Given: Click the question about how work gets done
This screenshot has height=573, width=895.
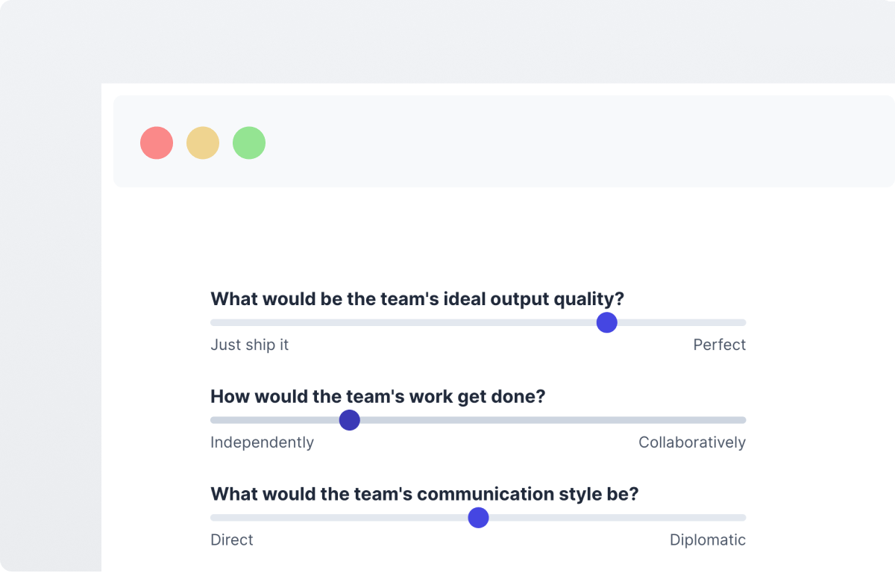Looking at the screenshot, I should pyautogui.click(x=377, y=396).
